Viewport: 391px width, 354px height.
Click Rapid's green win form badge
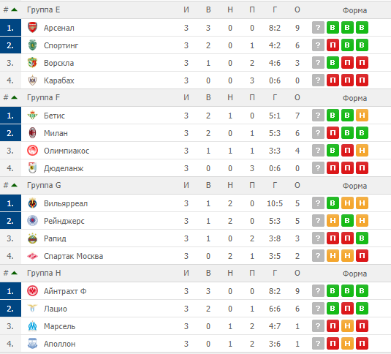pos(362,238)
